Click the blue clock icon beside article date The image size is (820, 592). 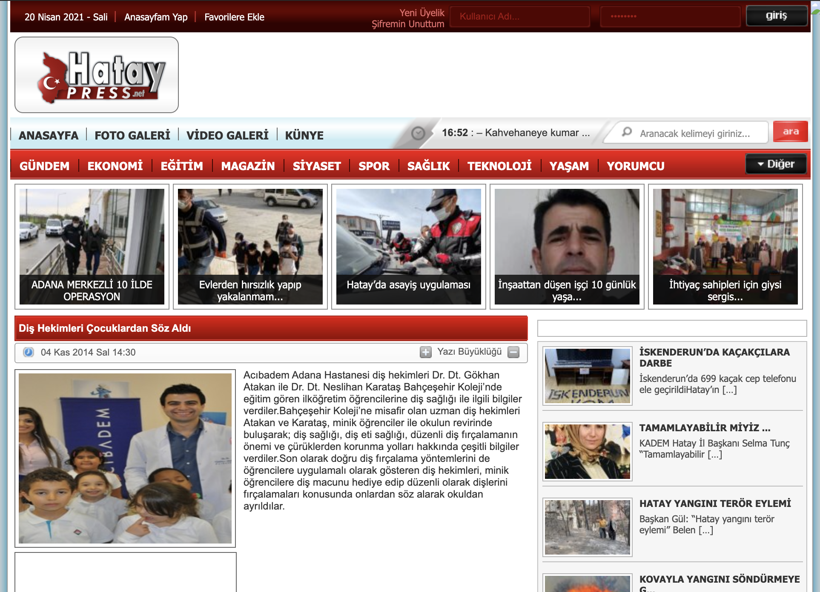[x=29, y=352]
